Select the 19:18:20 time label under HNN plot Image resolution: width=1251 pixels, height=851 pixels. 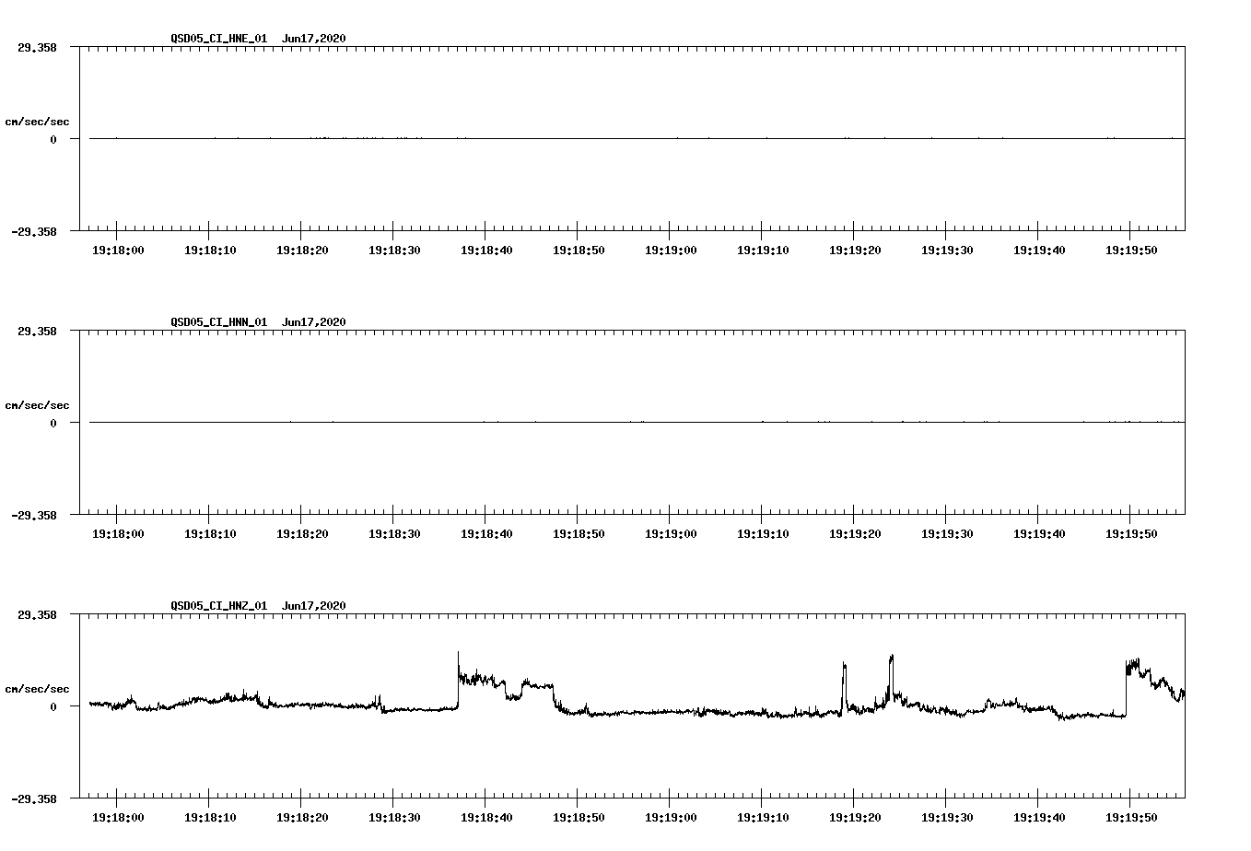point(302,533)
